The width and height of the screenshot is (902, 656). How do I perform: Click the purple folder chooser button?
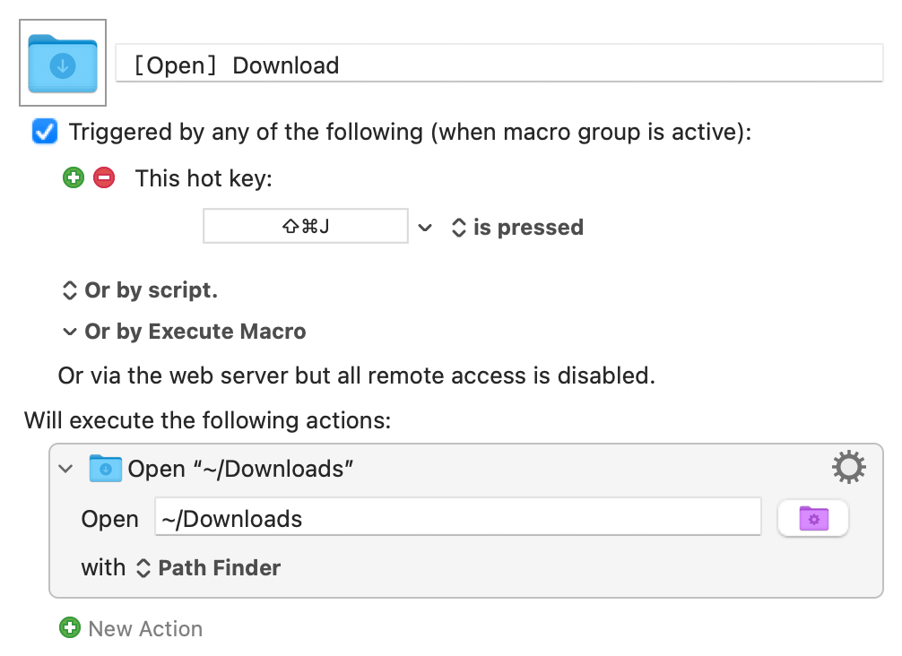(812, 519)
